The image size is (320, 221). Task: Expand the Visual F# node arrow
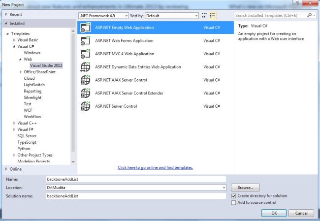pyautogui.click(x=14, y=129)
